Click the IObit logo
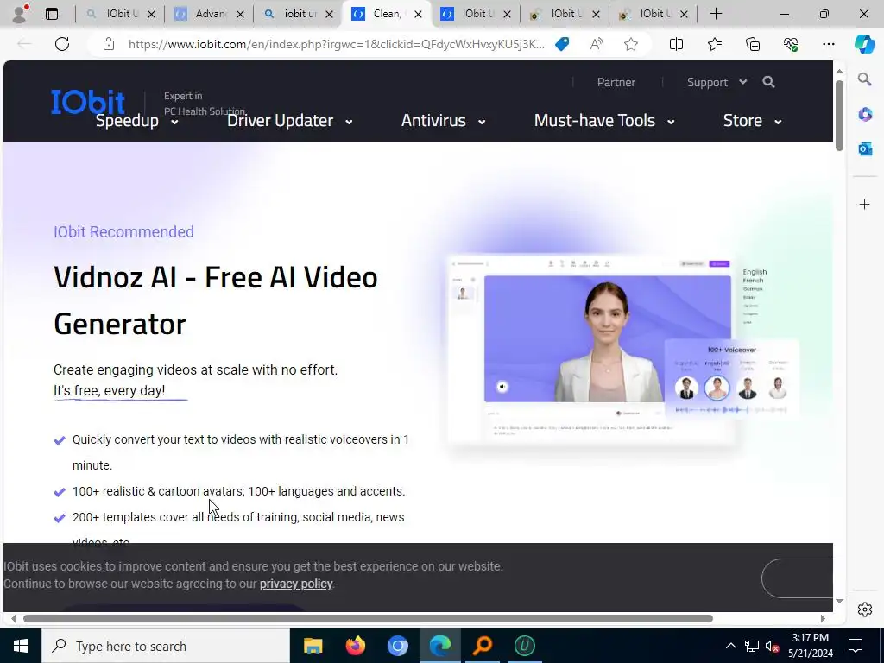Image resolution: width=884 pixels, height=663 pixels. 88,102
